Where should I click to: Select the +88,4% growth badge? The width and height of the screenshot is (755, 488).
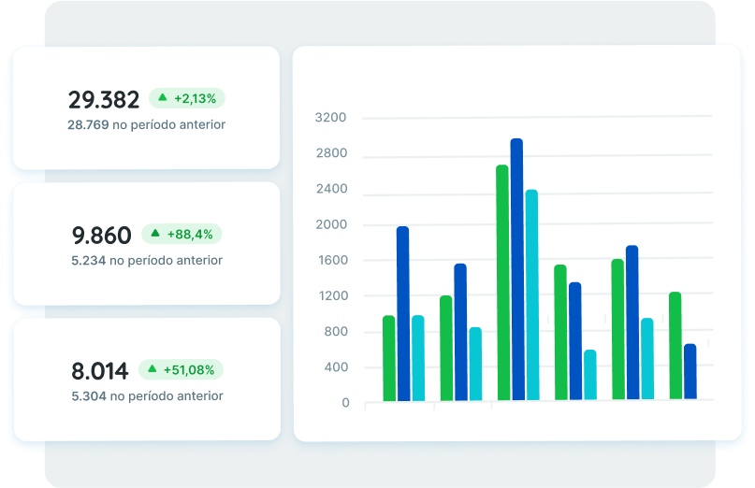pyautogui.click(x=181, y=234)
